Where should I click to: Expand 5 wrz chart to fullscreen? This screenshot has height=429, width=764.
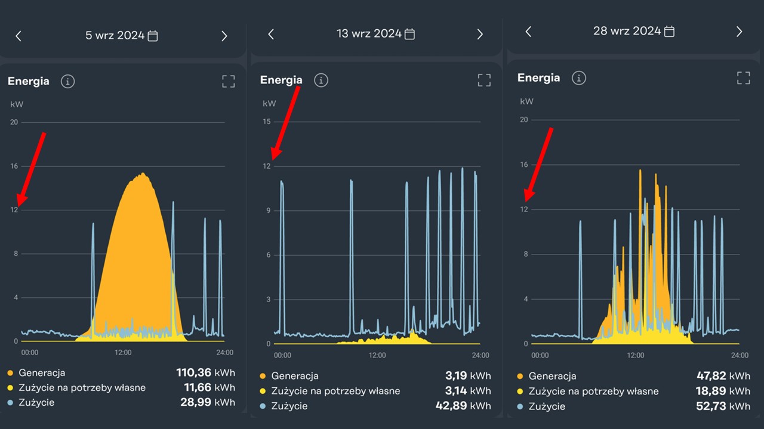click(x=229, y=82)
